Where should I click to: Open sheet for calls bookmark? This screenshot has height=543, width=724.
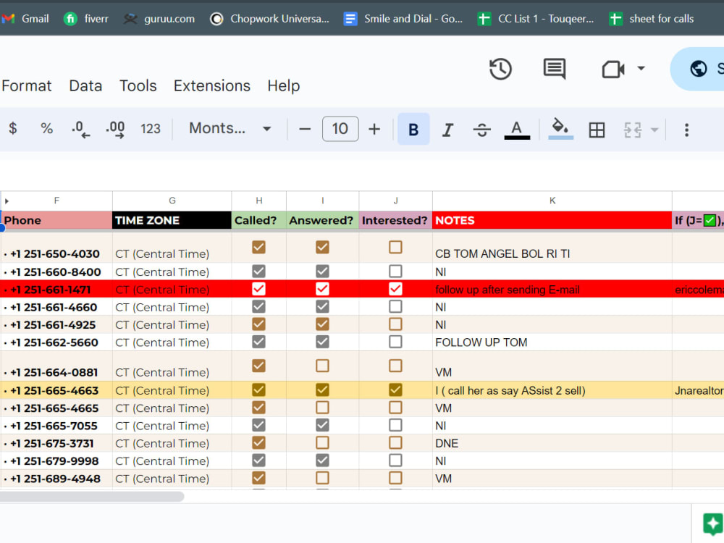pos(652,19)
